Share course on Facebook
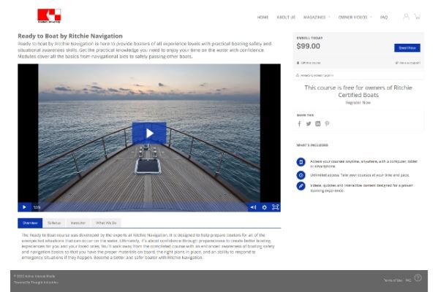This screenshot has width=438, height=292. click(x=300, y=123)
